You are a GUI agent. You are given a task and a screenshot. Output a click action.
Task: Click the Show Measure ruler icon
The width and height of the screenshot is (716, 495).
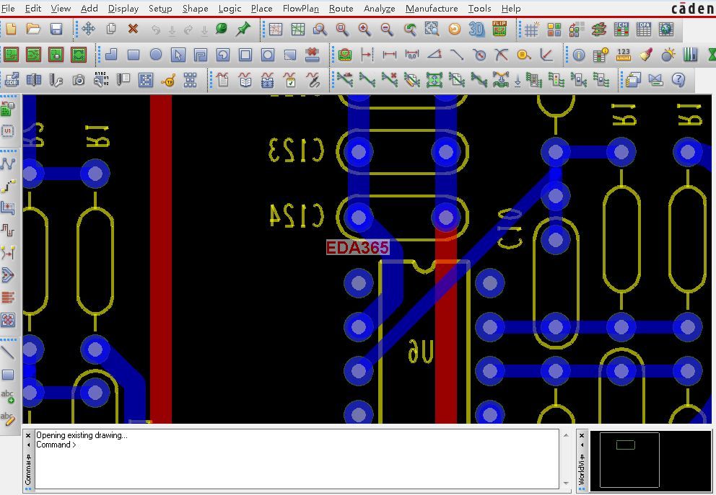click(624, 55)
